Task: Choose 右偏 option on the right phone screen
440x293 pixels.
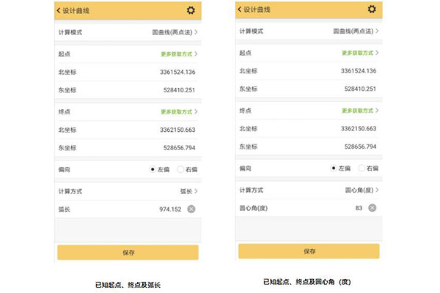Action: point(363,168)
